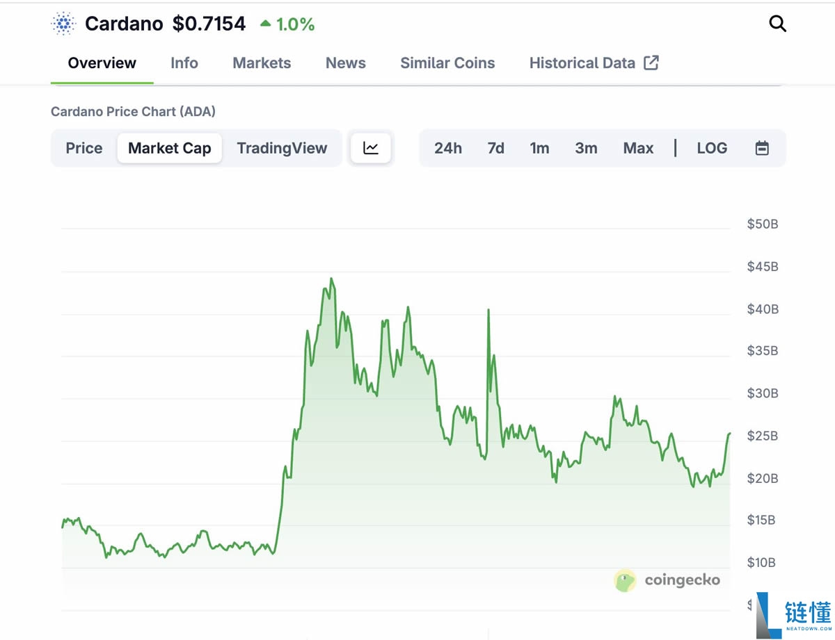This screenshot has height=640, width=835.
Task: Open the calendar date range picker
Action: point(762,148)
